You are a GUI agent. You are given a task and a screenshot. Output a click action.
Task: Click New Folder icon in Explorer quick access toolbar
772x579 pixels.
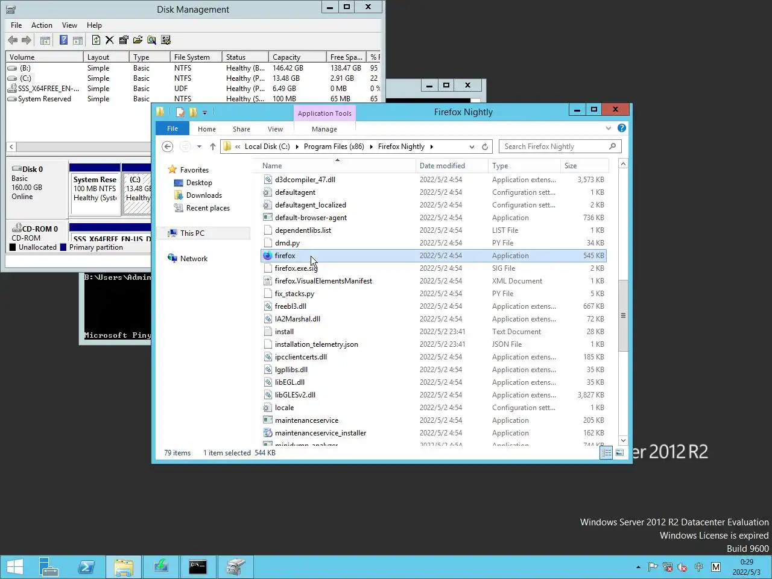click(x=193, y=112)
